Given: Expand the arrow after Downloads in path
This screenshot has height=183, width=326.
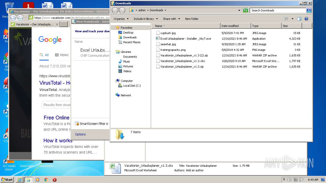Looking at the screenshot, I should tap(165, 10).
